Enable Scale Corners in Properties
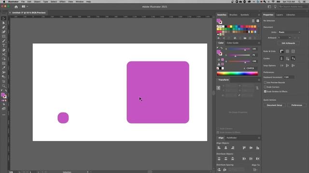Image resolution: width=309 pixels, height=173 pixels. [265, 87]
